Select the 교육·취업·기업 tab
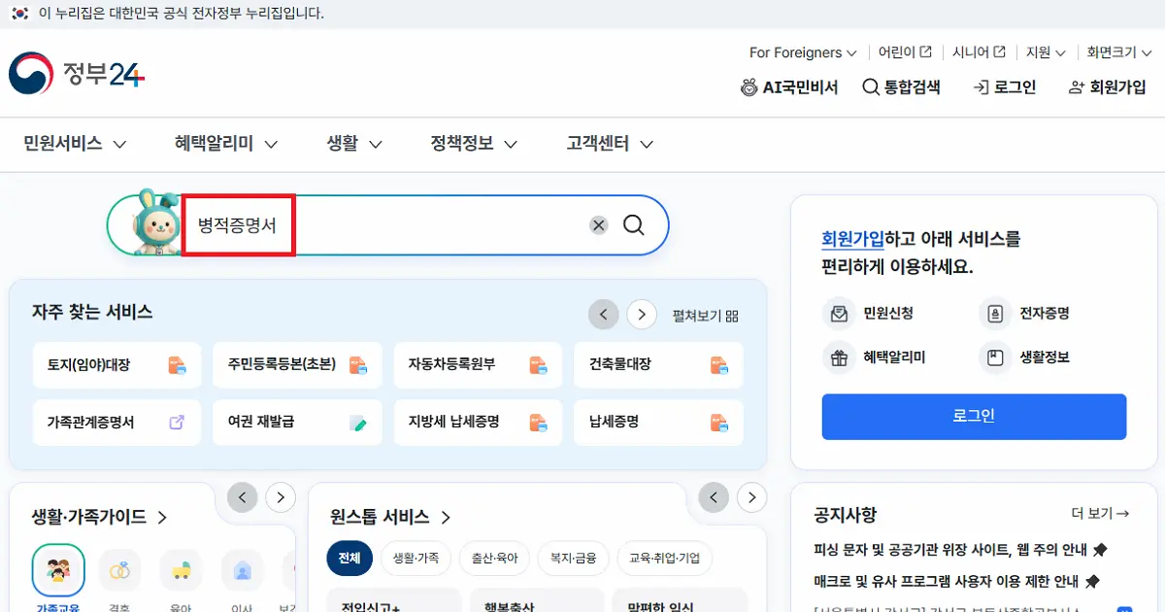Image resolution: width=1165 pixels, height=612 pixels. pyautogui.click(x=665, y=559)
